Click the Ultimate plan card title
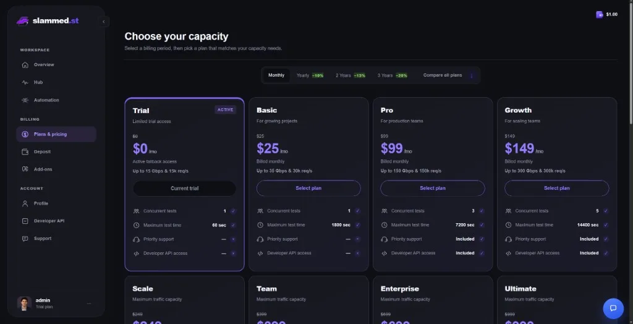This screenshot has height=324, width=633. point(520,289)
